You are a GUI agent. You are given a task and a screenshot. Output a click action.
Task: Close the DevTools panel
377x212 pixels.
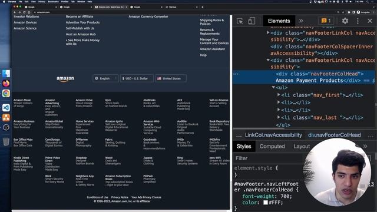coord(370,21)
